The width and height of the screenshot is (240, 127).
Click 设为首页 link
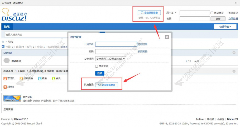7,3
